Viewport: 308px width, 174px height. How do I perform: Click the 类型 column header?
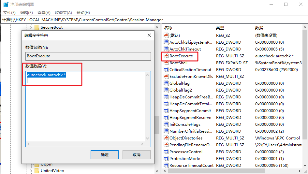click(x=220, y=28)
